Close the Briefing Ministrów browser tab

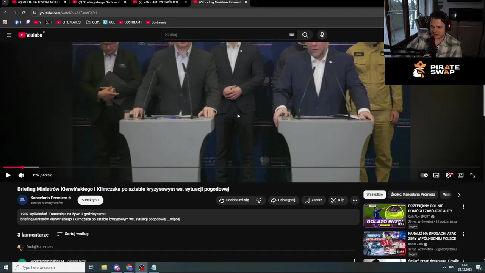pos(246,2)
